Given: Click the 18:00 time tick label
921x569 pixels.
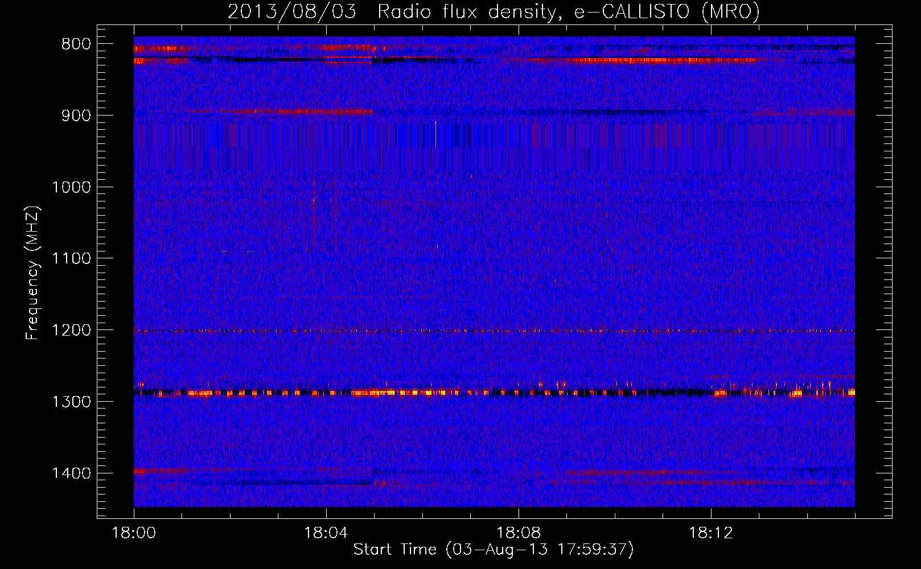Looking at the screenshot, I should [x=134, y=533].
